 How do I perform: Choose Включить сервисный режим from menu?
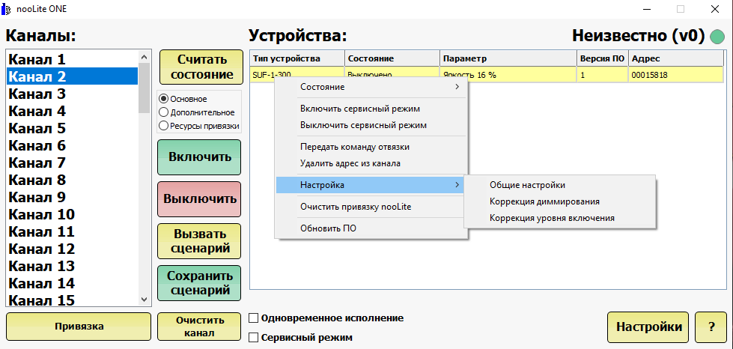pos(371,109)
